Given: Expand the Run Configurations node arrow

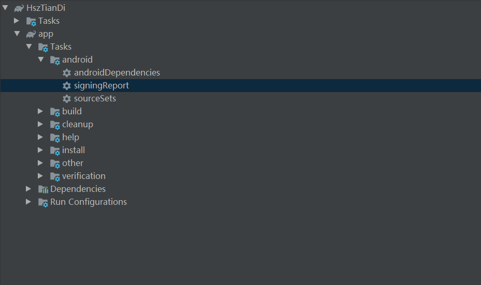Looking at the screenshot, I should click(x=28, y=202).
